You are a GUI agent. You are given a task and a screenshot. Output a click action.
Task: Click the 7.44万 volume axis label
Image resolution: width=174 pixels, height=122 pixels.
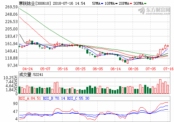point(12,82)
